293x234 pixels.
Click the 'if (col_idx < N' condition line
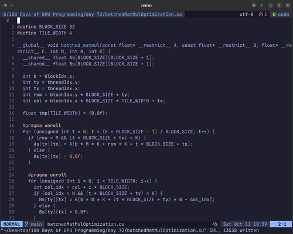(98, 194)
